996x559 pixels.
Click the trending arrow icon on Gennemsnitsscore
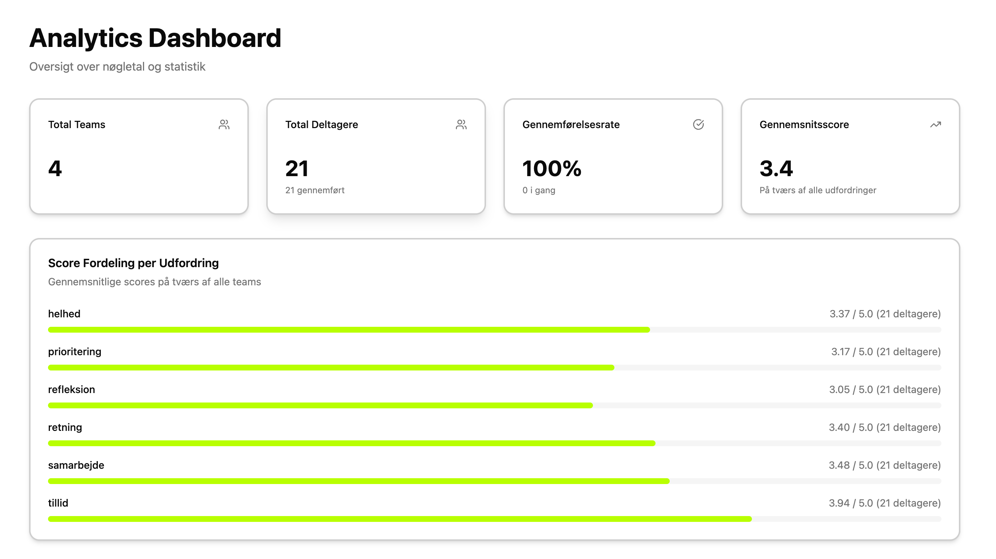(935, 124)
